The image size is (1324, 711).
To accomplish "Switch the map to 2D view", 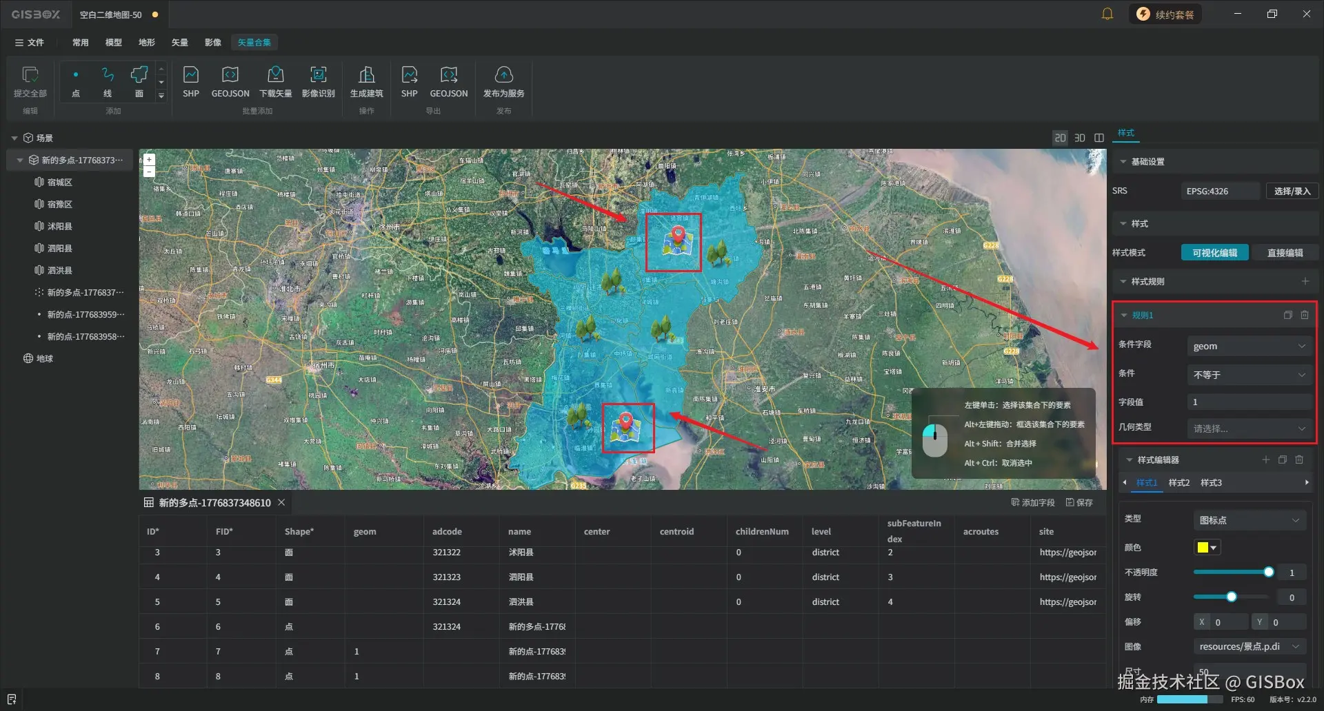I will pos(1060,138).
